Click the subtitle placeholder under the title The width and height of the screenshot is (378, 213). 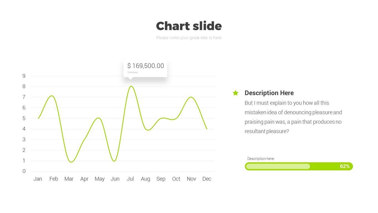click(189, 38)
